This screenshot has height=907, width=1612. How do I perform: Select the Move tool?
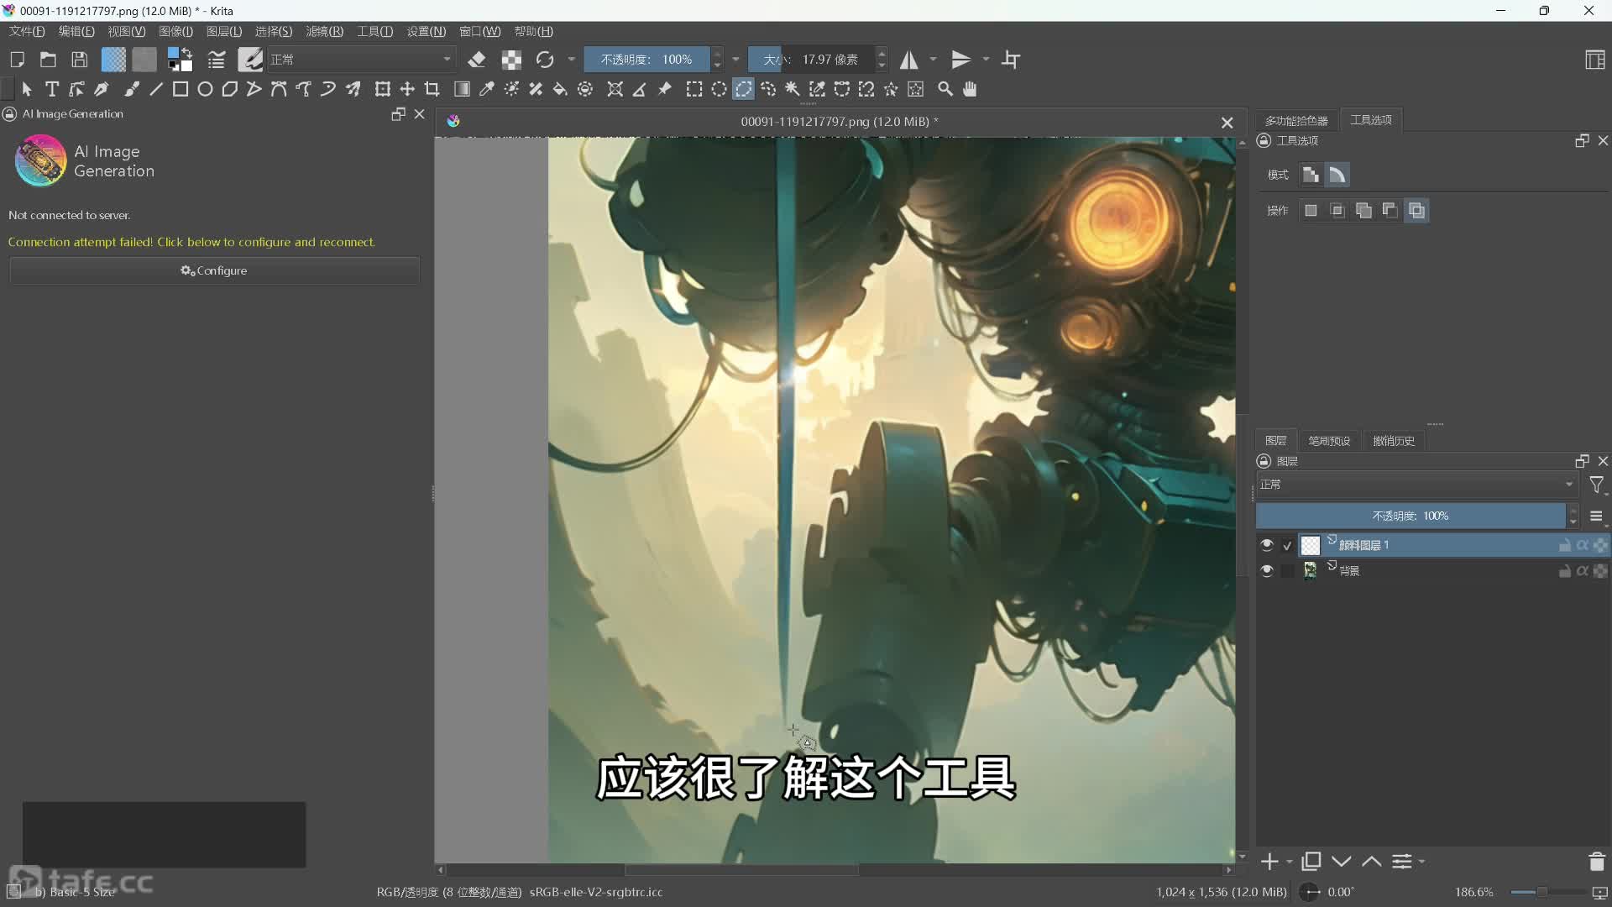tap(407, 89)
